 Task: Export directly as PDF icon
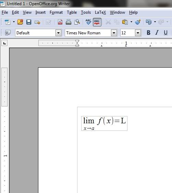point(60,22)
